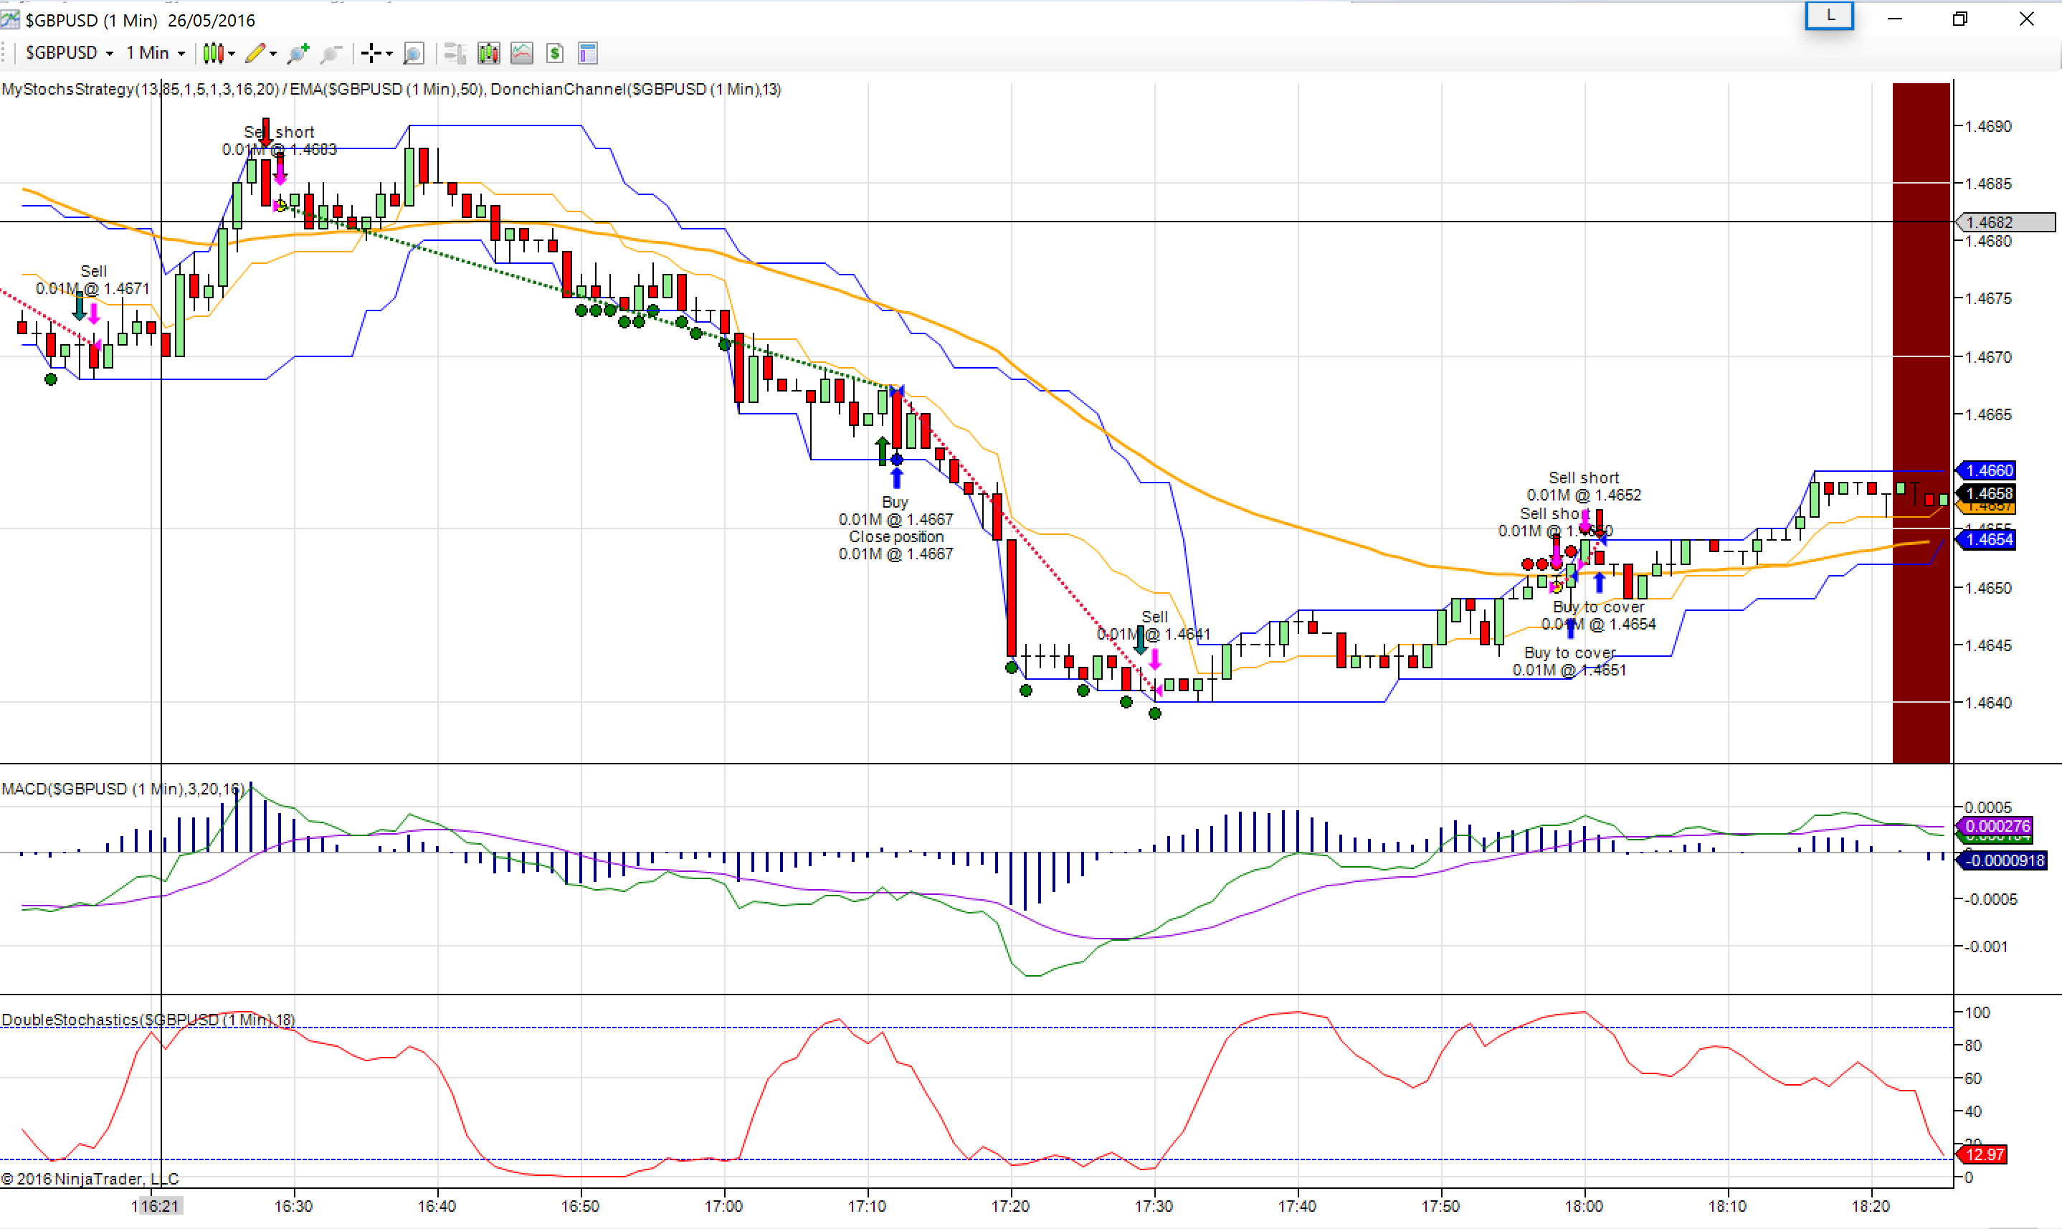Choose the crosshair cursor tool
2062x1229 pixels.
click(371, 54)
